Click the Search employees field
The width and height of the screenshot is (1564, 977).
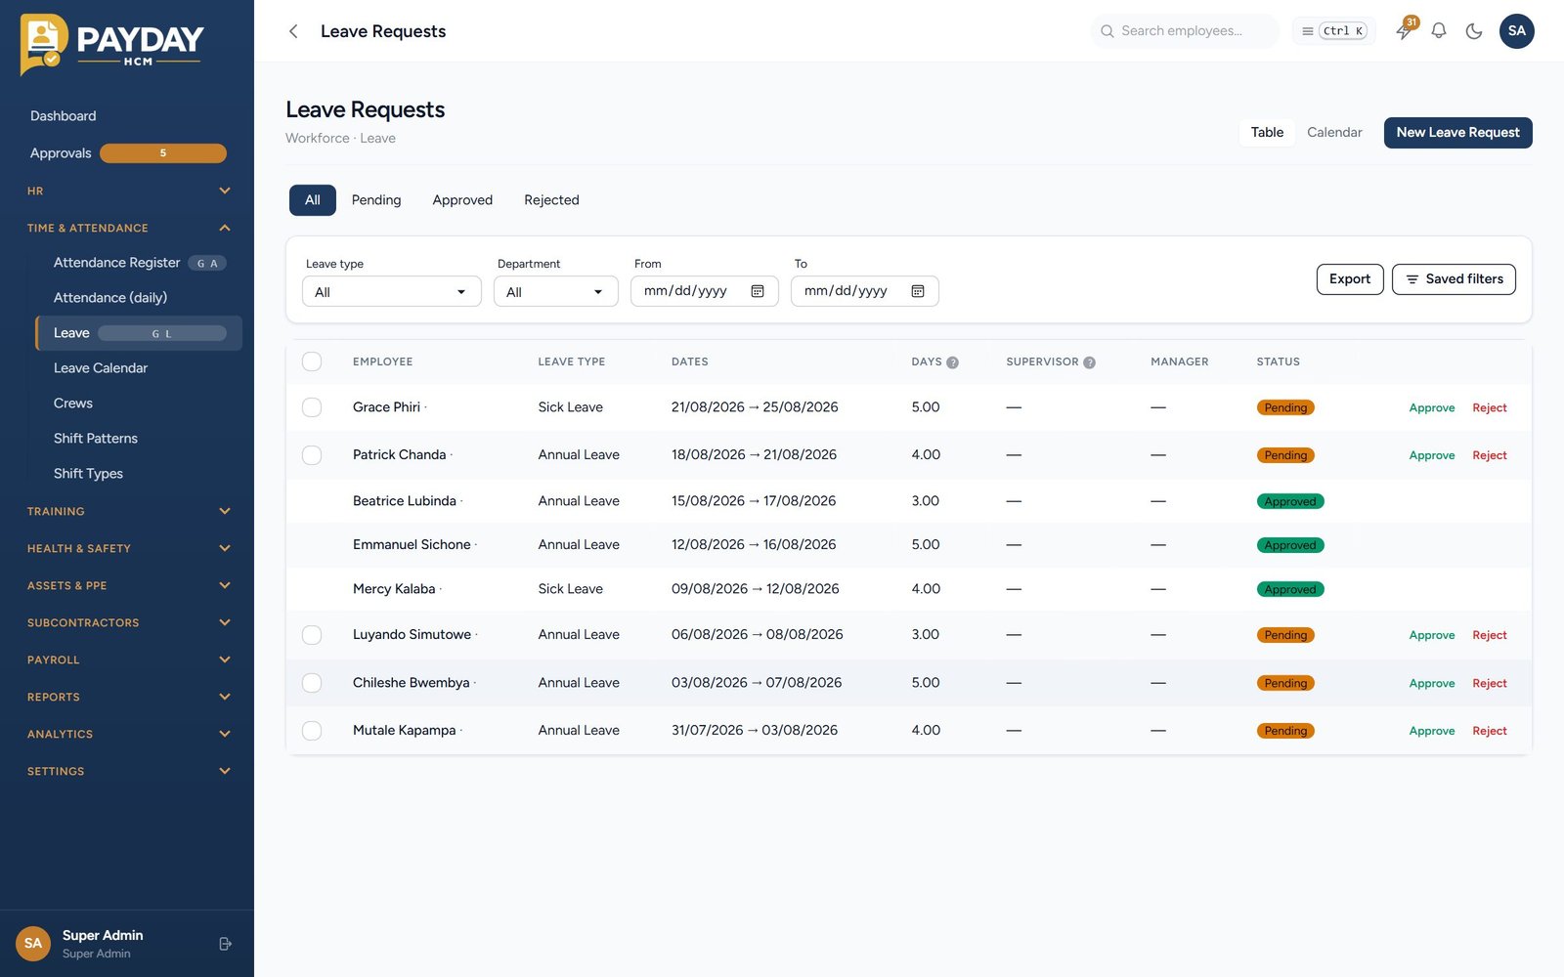click(1185, 31)
